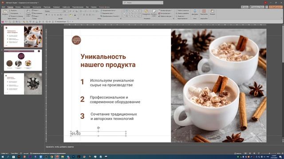Expand the Section (Раздел) dropdown
Viewport: 284px width, 159px height.
click(35, 16)
